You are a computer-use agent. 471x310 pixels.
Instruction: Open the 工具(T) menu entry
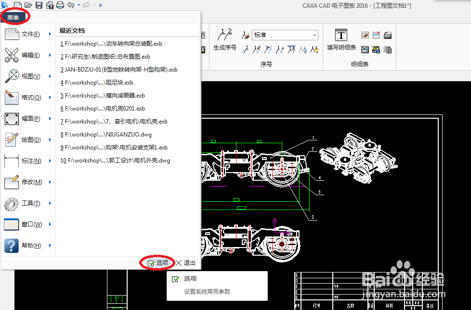pos(27,203)
